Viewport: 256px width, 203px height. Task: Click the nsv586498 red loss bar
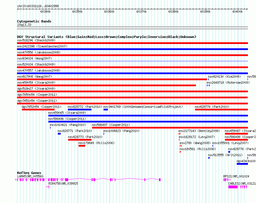click(x=236, y=140)
